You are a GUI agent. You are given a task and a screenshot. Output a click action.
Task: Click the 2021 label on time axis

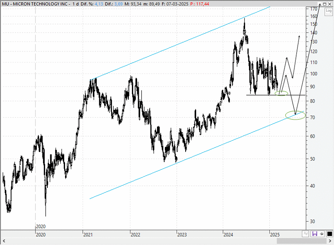(88, 235)
